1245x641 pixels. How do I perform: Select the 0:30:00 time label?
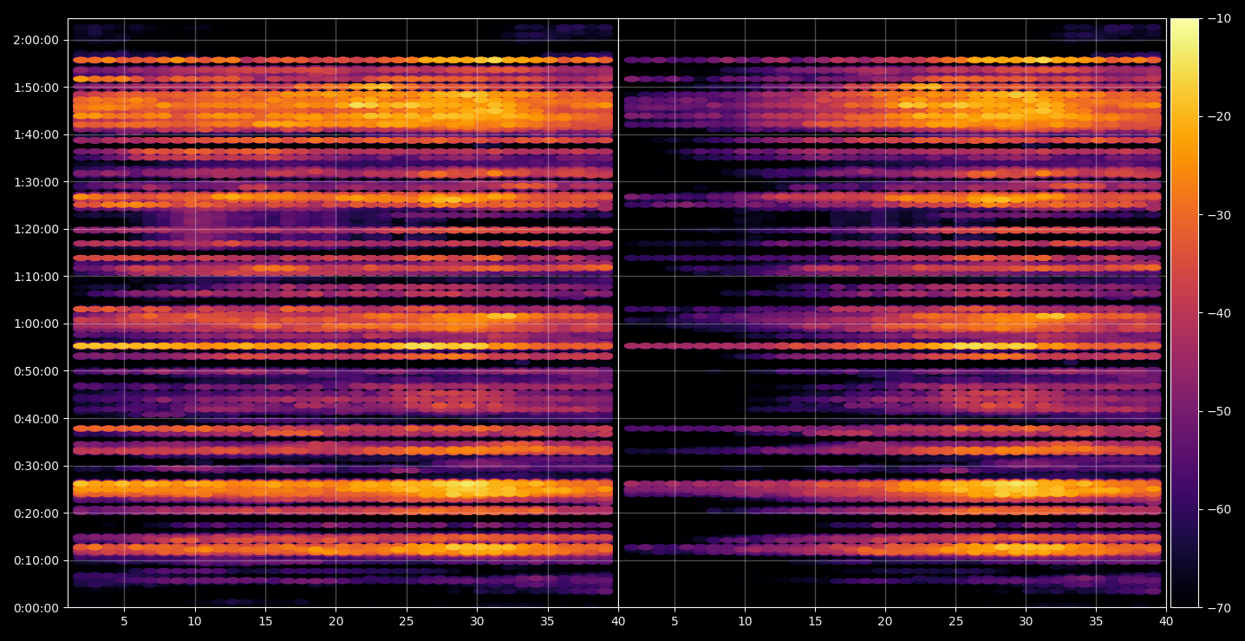click(x=36, y=466)
